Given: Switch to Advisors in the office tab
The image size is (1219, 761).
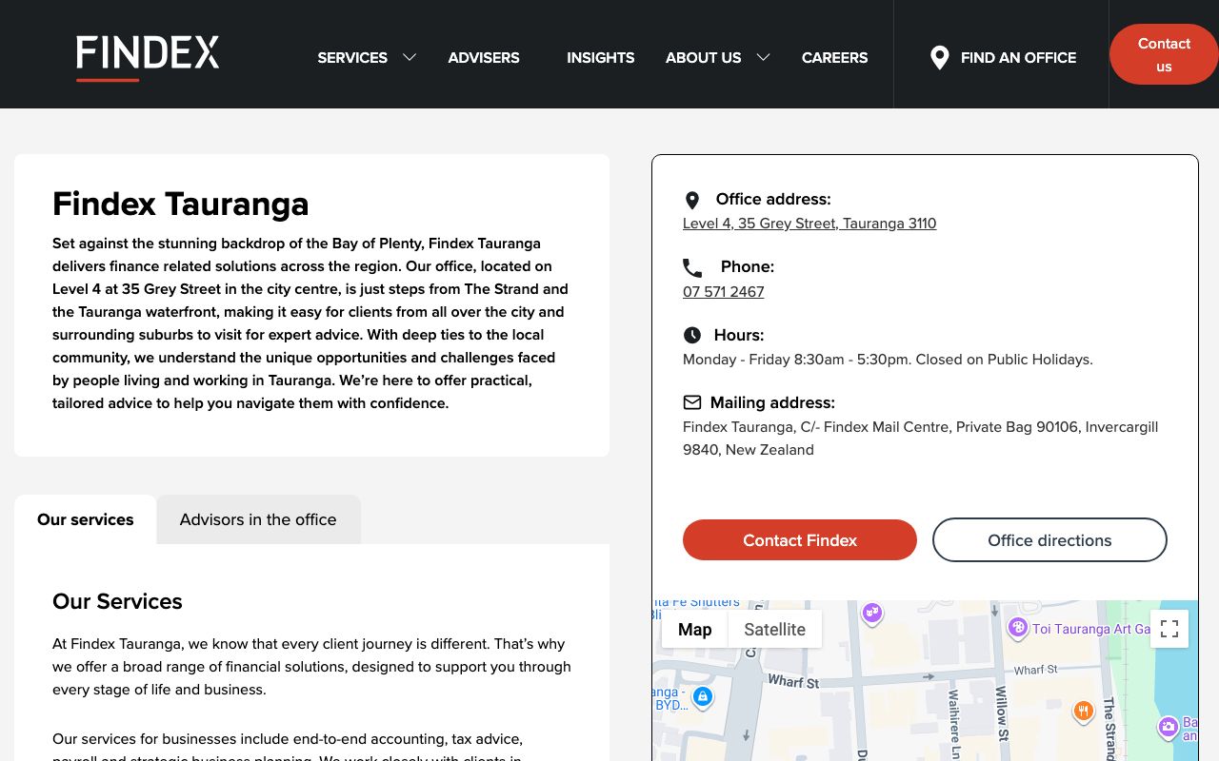Looking at the screenshot, I should pos(258,519).
